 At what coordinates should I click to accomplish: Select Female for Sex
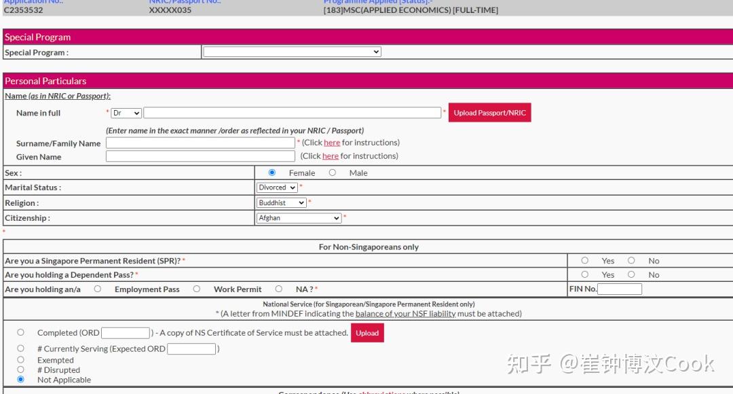272,173
